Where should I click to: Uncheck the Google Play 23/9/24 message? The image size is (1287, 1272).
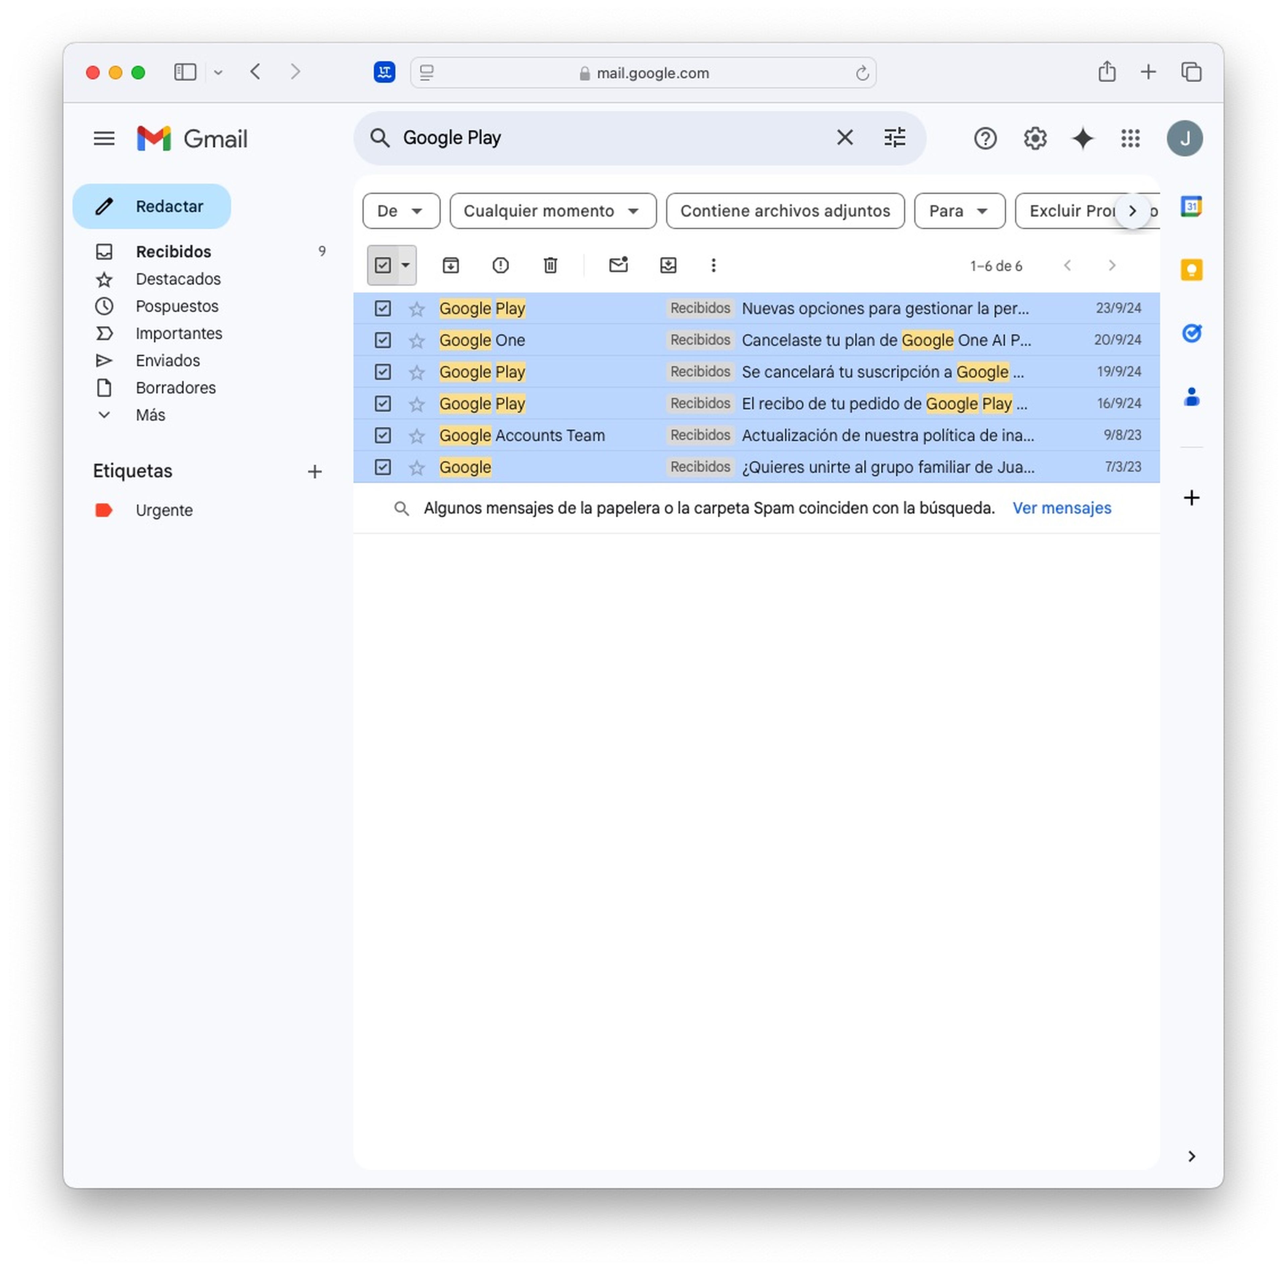coord(382,308)
